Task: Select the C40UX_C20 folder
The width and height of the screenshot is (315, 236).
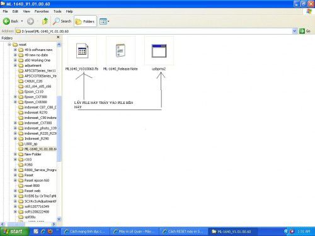Action: coord(33,81)
